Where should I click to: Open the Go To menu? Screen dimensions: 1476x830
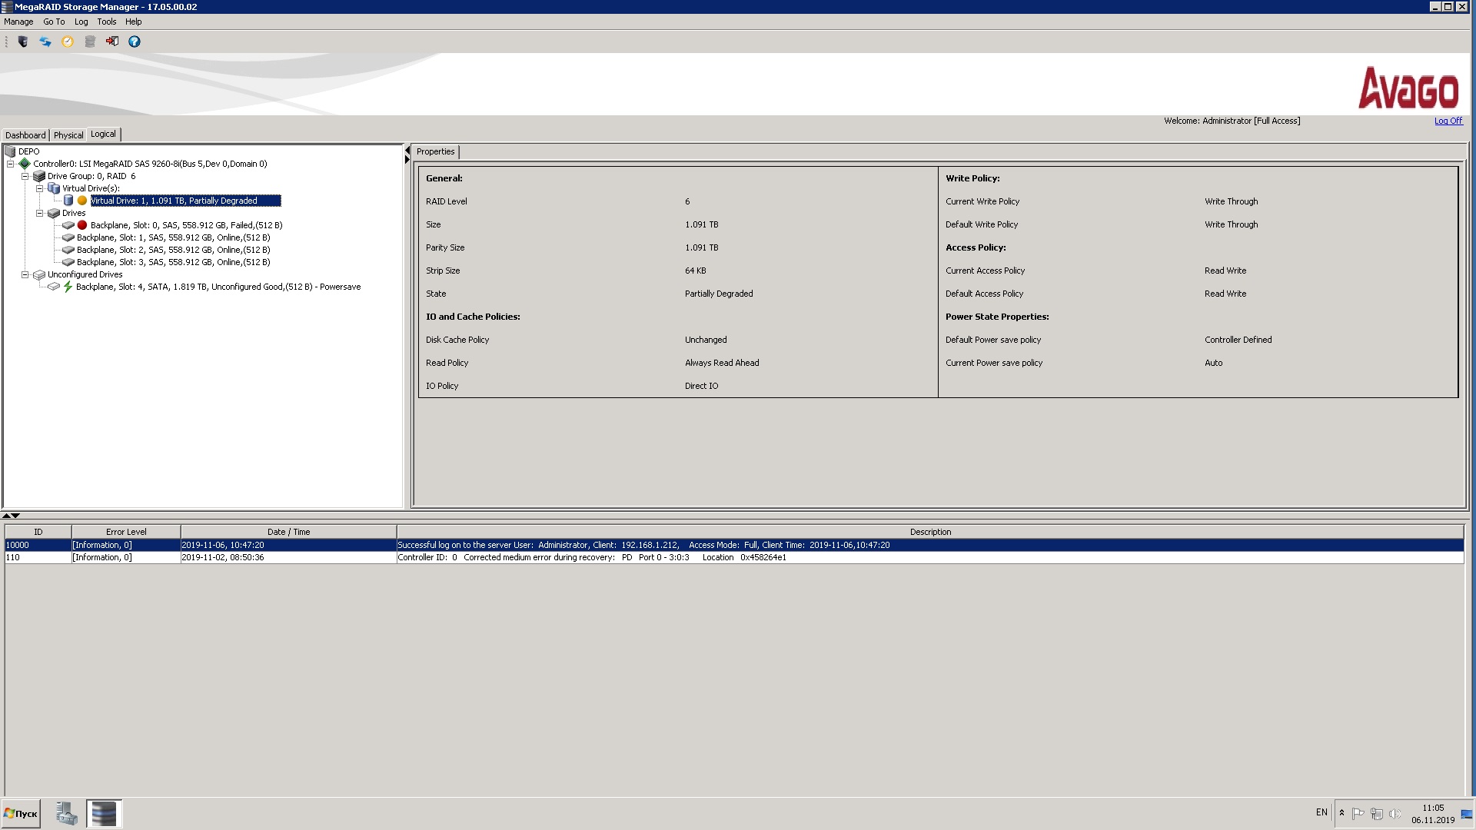(54, 22)
